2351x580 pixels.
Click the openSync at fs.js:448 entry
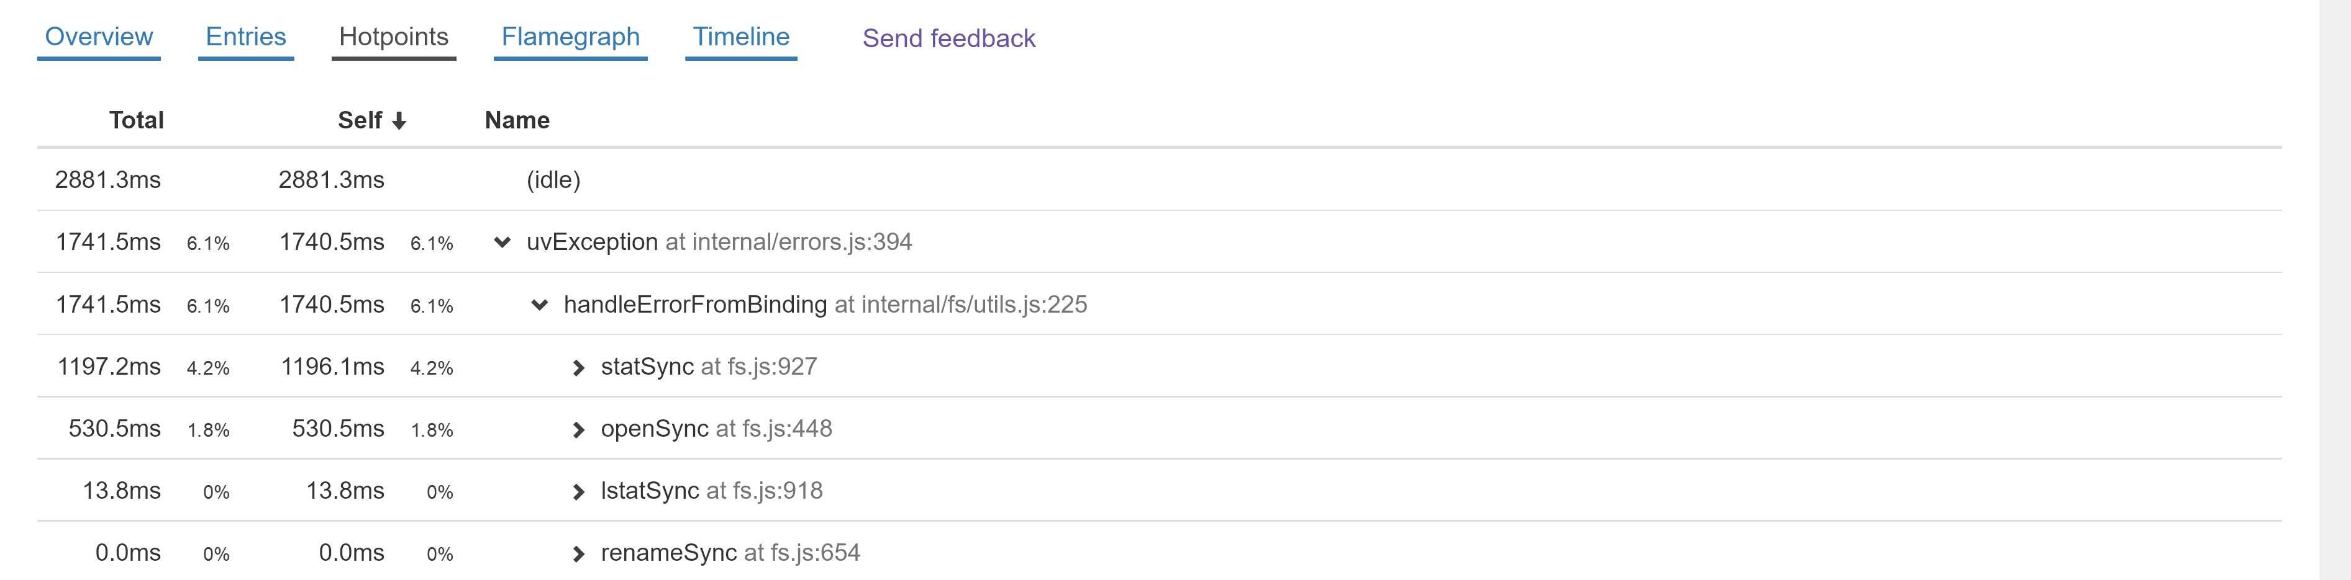tap(716, 429)
